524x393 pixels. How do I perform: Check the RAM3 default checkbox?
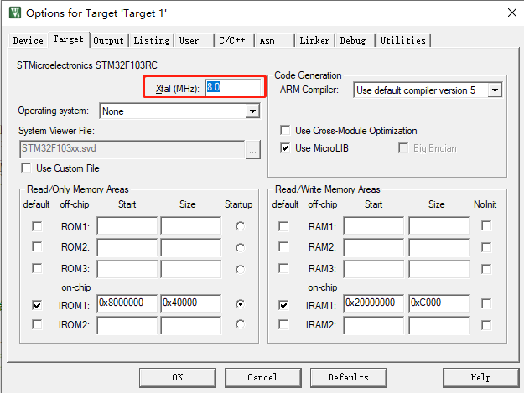click(x=283, y=268)
